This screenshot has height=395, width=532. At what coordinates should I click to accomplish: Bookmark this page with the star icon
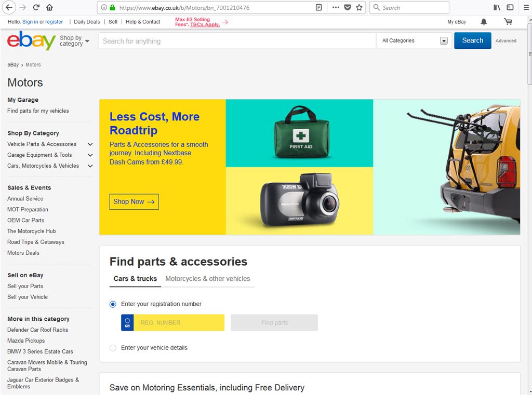pyautogui.click(x=360, y=7)
